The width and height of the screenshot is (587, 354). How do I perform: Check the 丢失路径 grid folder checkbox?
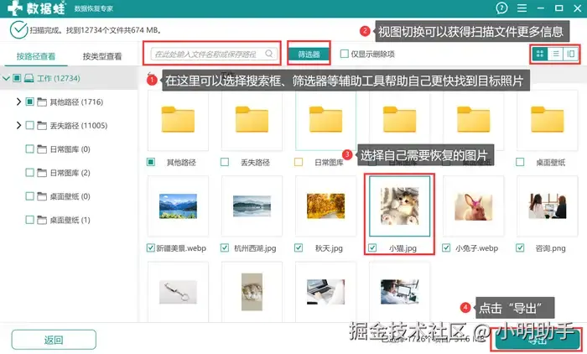coord(225,162)
